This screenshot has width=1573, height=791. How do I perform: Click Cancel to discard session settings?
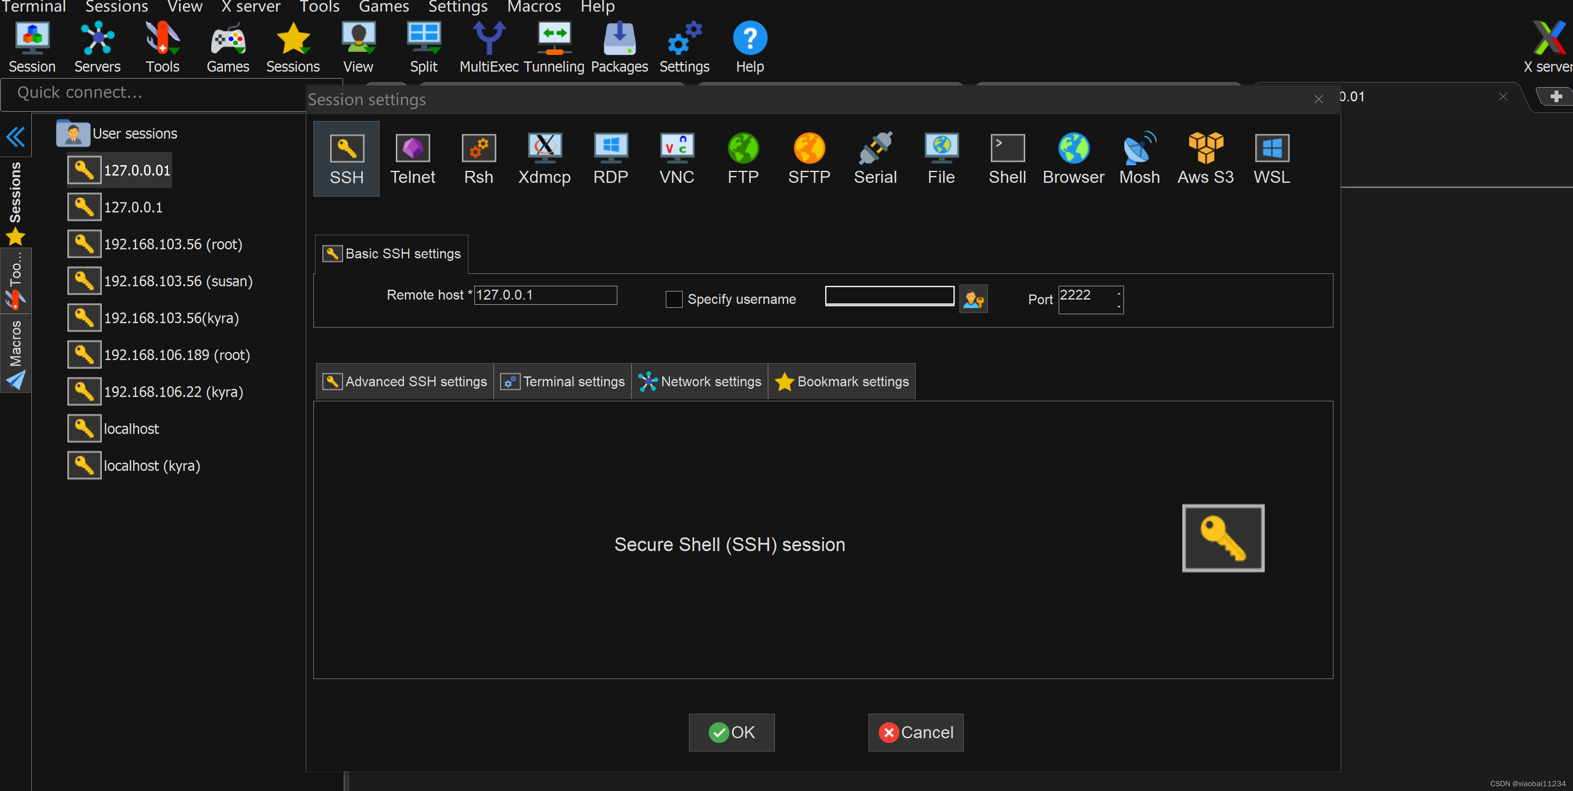913,733
